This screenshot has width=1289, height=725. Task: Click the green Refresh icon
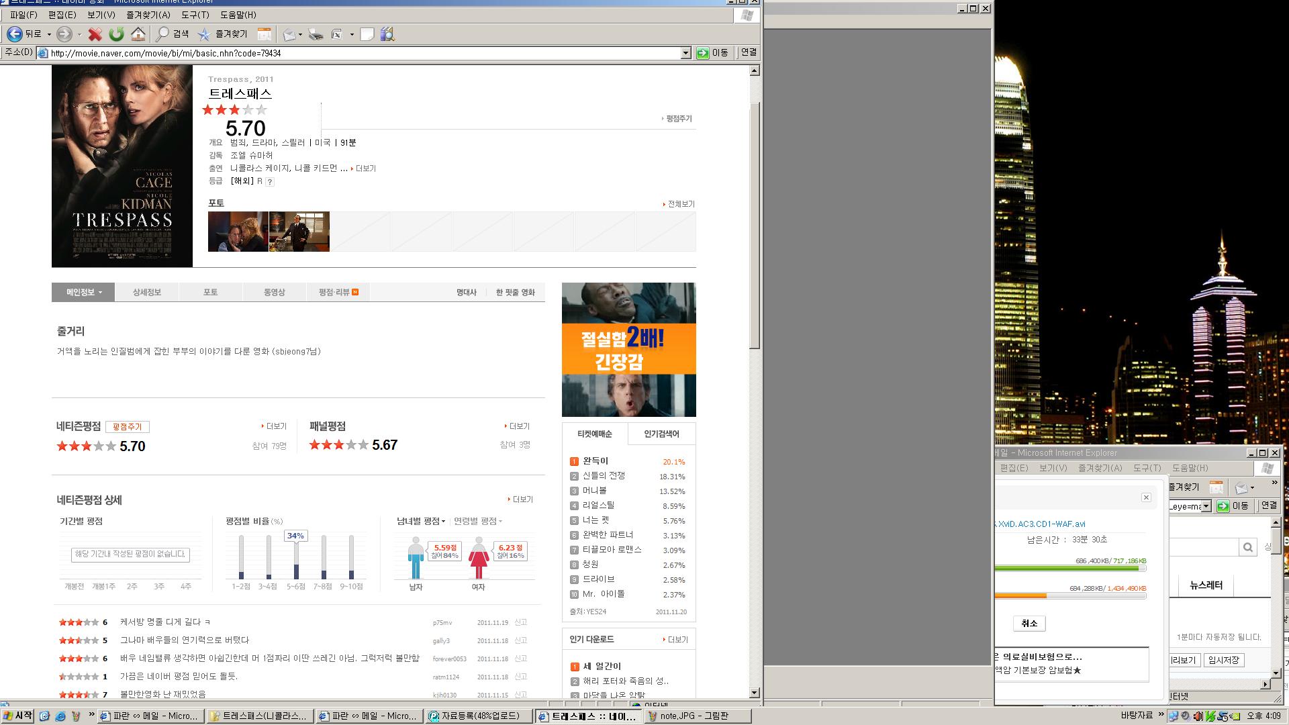(x=117, y=34)
